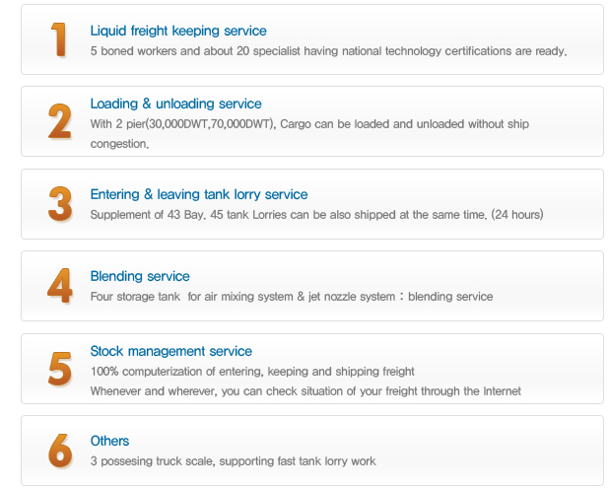The image size is (608, 489).
Task: Click the 43 Bay tank lorries description
Action: coord(316,215)
